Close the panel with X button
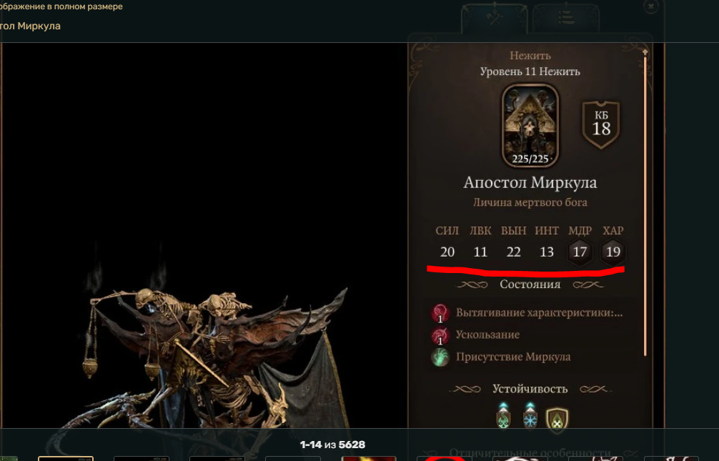Viewport: 719px width, 461px height. coord(650,6)
